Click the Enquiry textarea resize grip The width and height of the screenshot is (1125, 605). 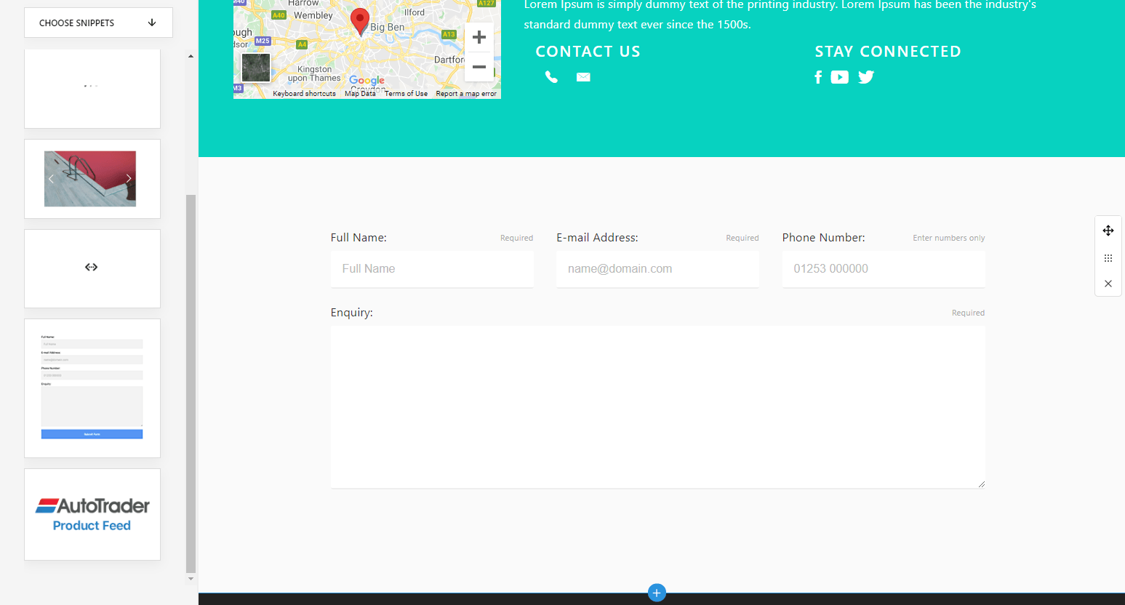(982, 484)
